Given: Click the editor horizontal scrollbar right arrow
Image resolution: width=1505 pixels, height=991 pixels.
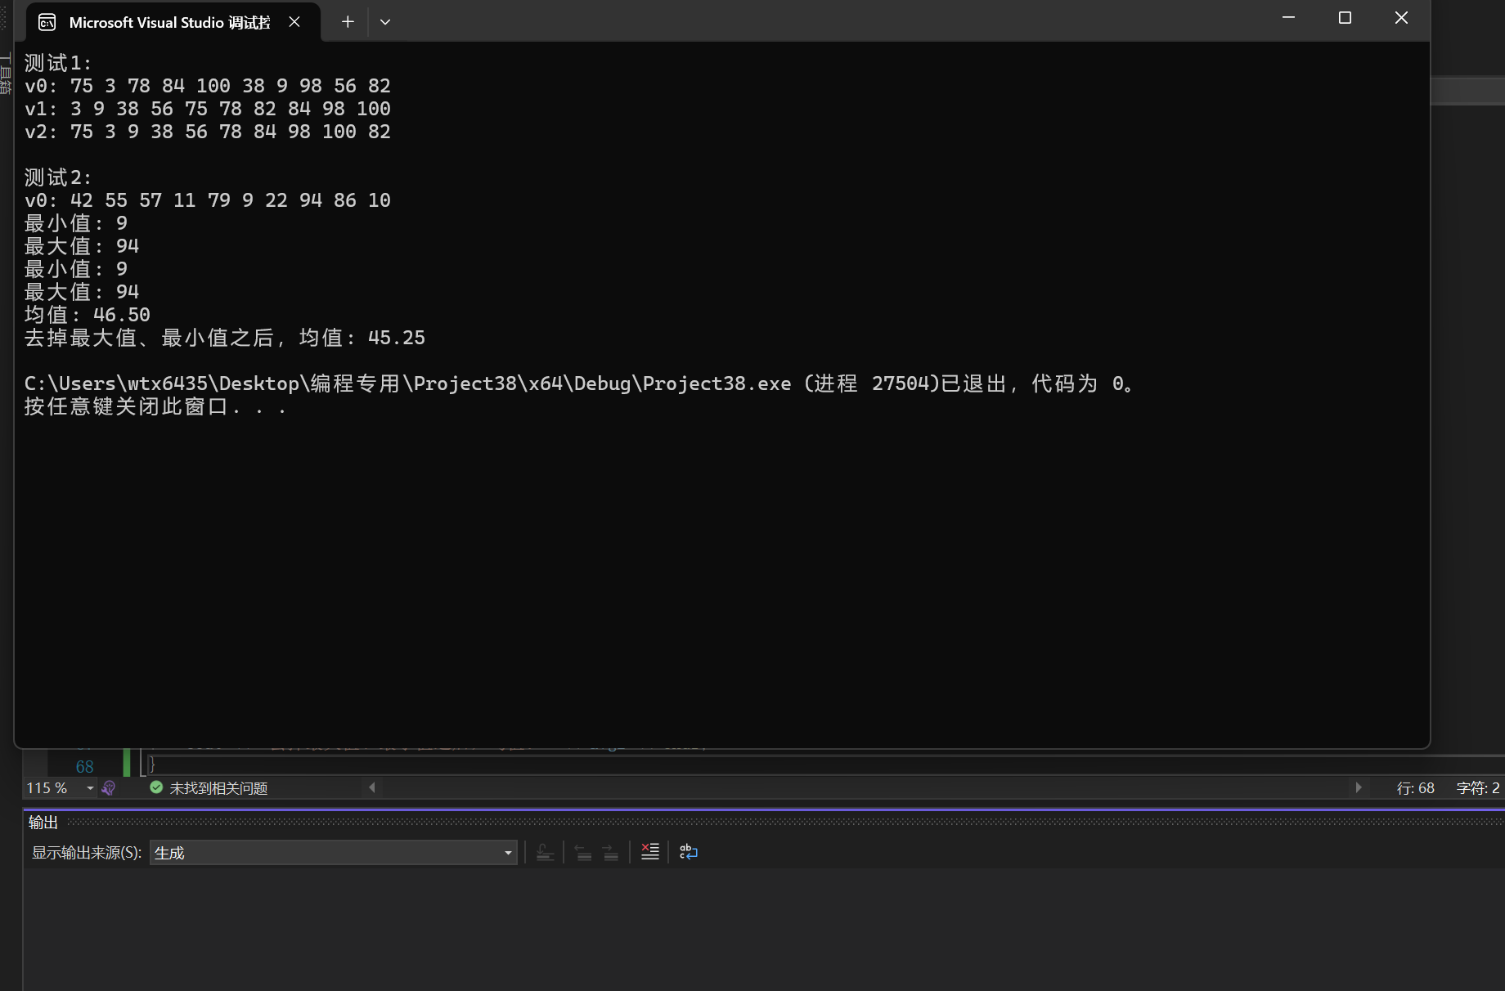Looking at the screenshot, I should [1359, 787].
